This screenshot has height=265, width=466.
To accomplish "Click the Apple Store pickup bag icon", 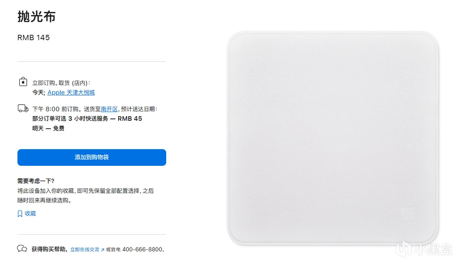I will pyautogui.click(x=23, y=82).
